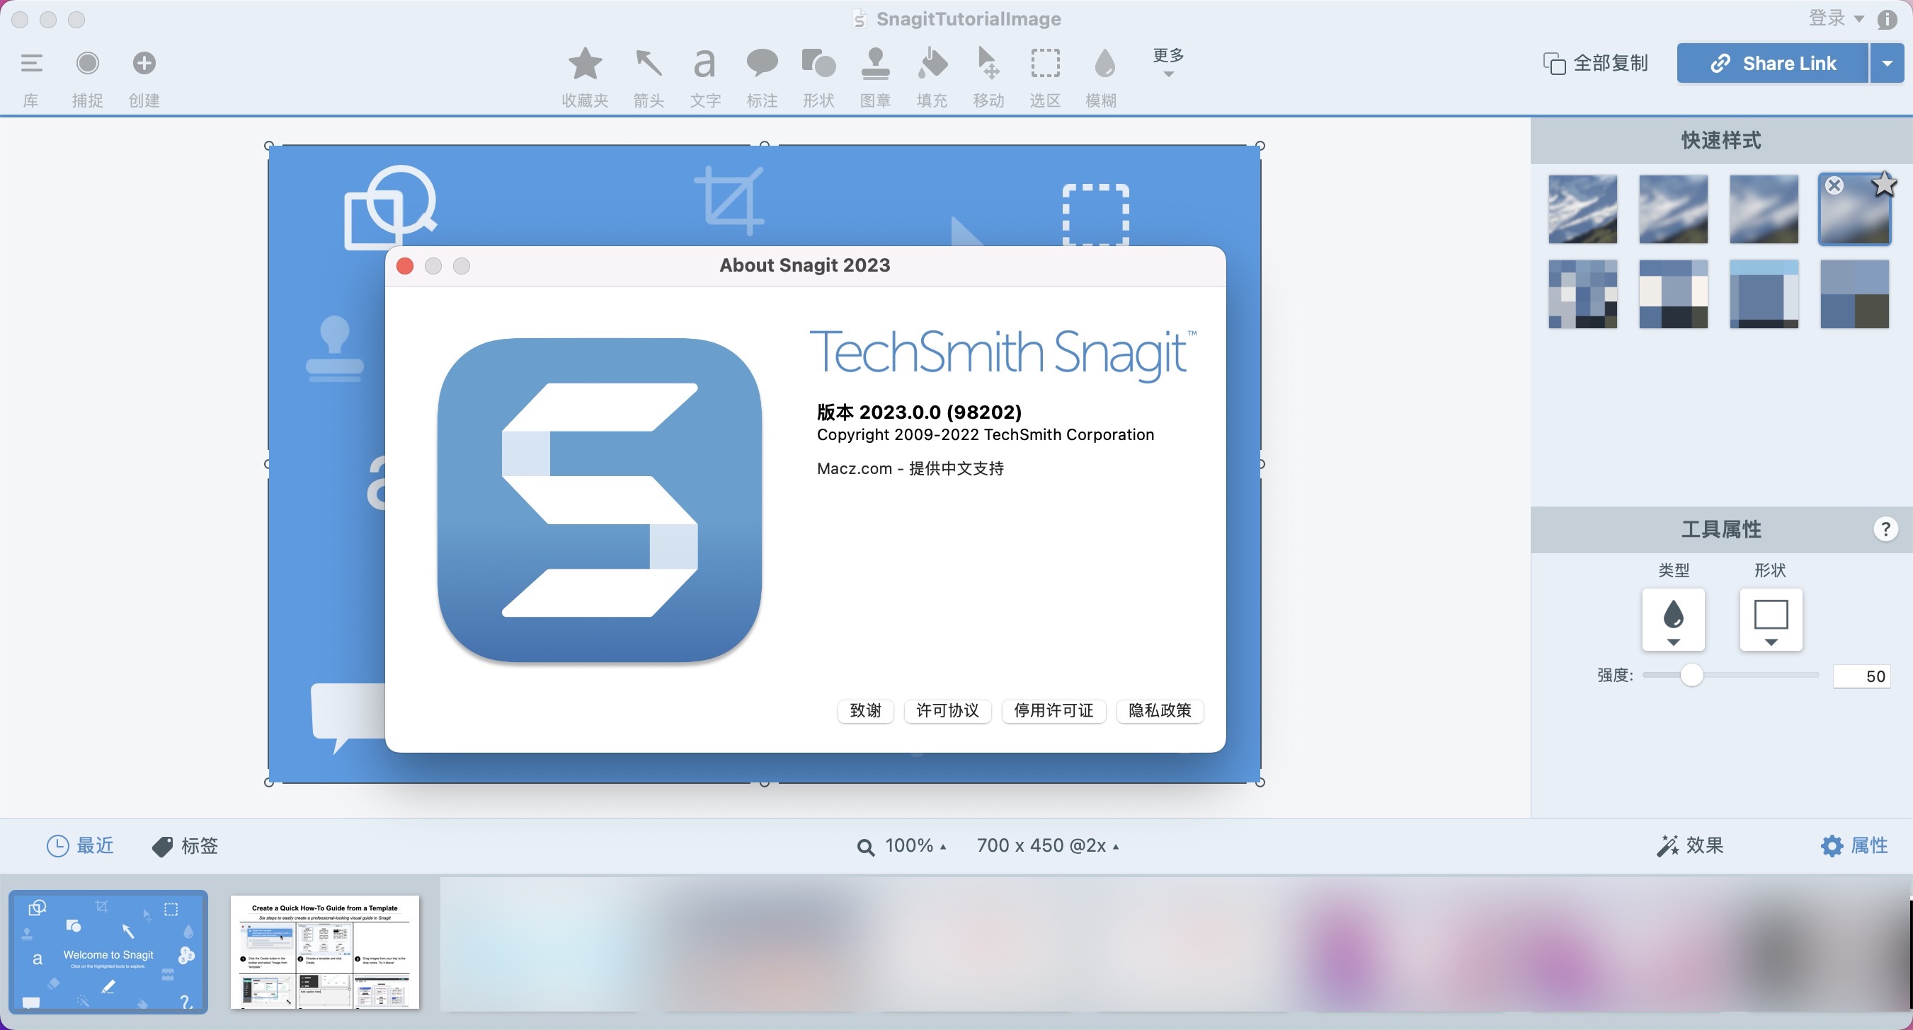Click the Favorites star tool
The width and height of the screenshot is (1913, 1030).
pyautogui.click(x=586, y=64)
